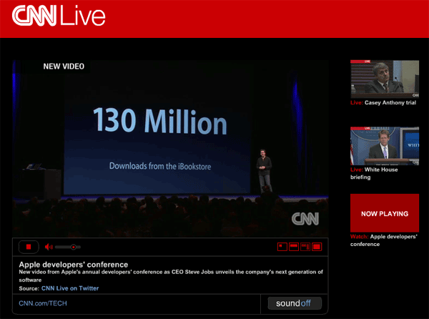Switch to full-size player layout icon
The width and height of the screenshot is (429, 319).
click(317, 247)
